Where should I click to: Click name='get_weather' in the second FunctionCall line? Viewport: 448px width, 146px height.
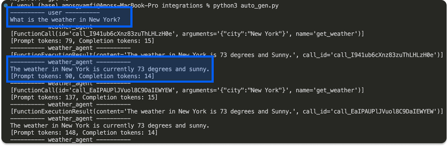328,90
